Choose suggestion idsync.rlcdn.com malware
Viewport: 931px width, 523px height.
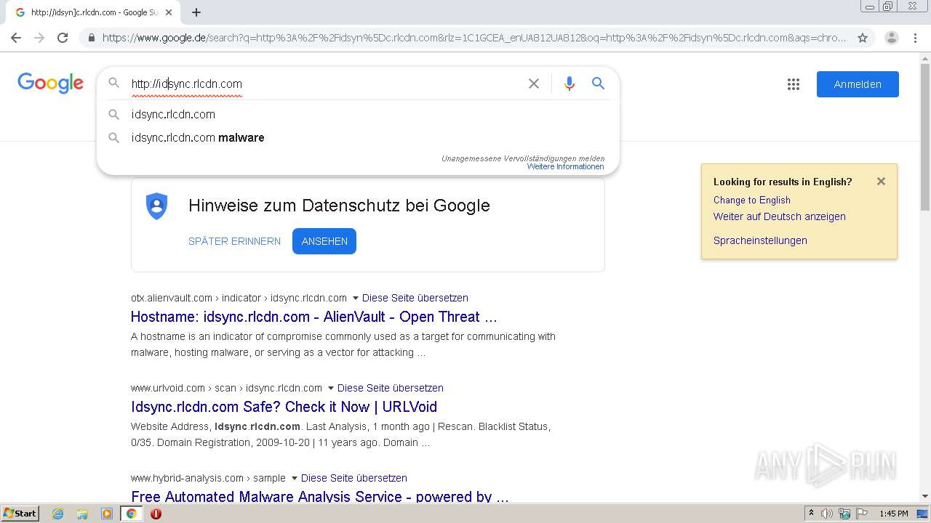(358, 137)
